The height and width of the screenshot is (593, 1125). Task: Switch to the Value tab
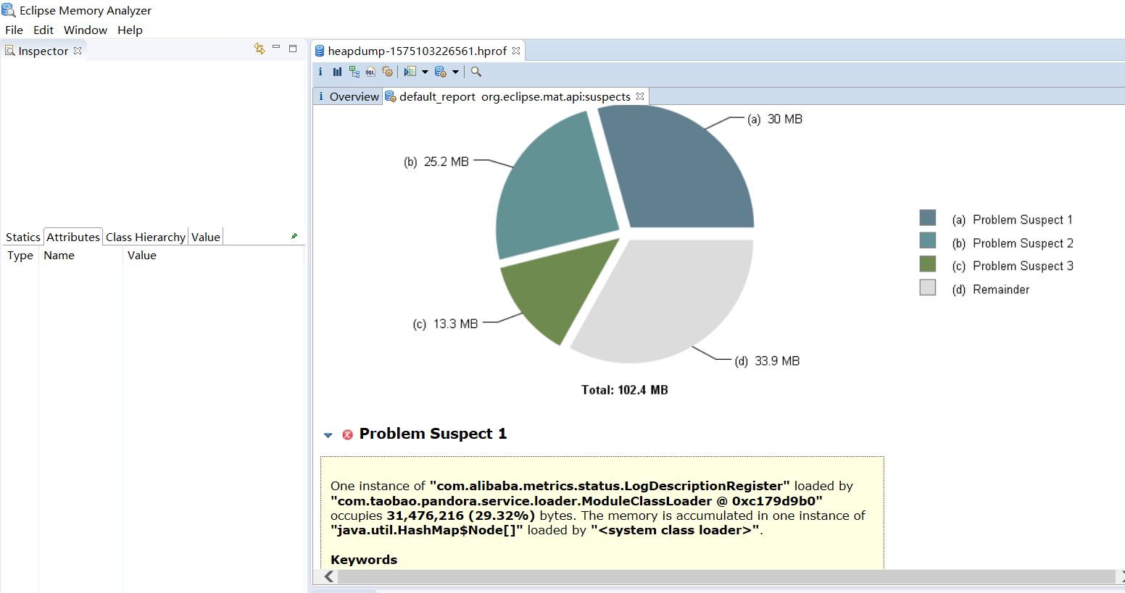205,237
